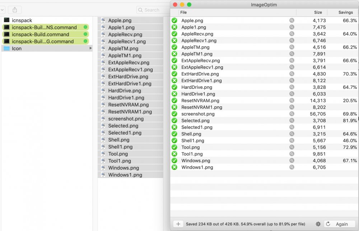Reveal Apple1.png using magnifier icon
359x231 pixels.
pos(292,27)
